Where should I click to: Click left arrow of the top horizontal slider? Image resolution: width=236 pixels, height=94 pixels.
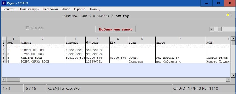coord(212,29)
